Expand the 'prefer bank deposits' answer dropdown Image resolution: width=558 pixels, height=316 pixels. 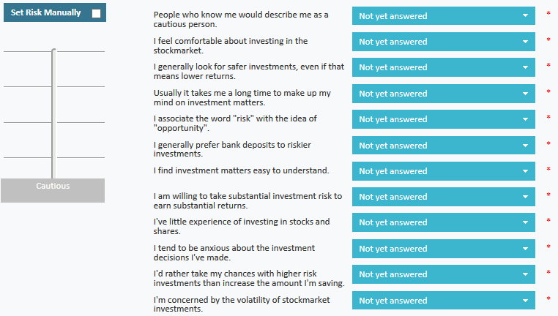coord(443,146)
